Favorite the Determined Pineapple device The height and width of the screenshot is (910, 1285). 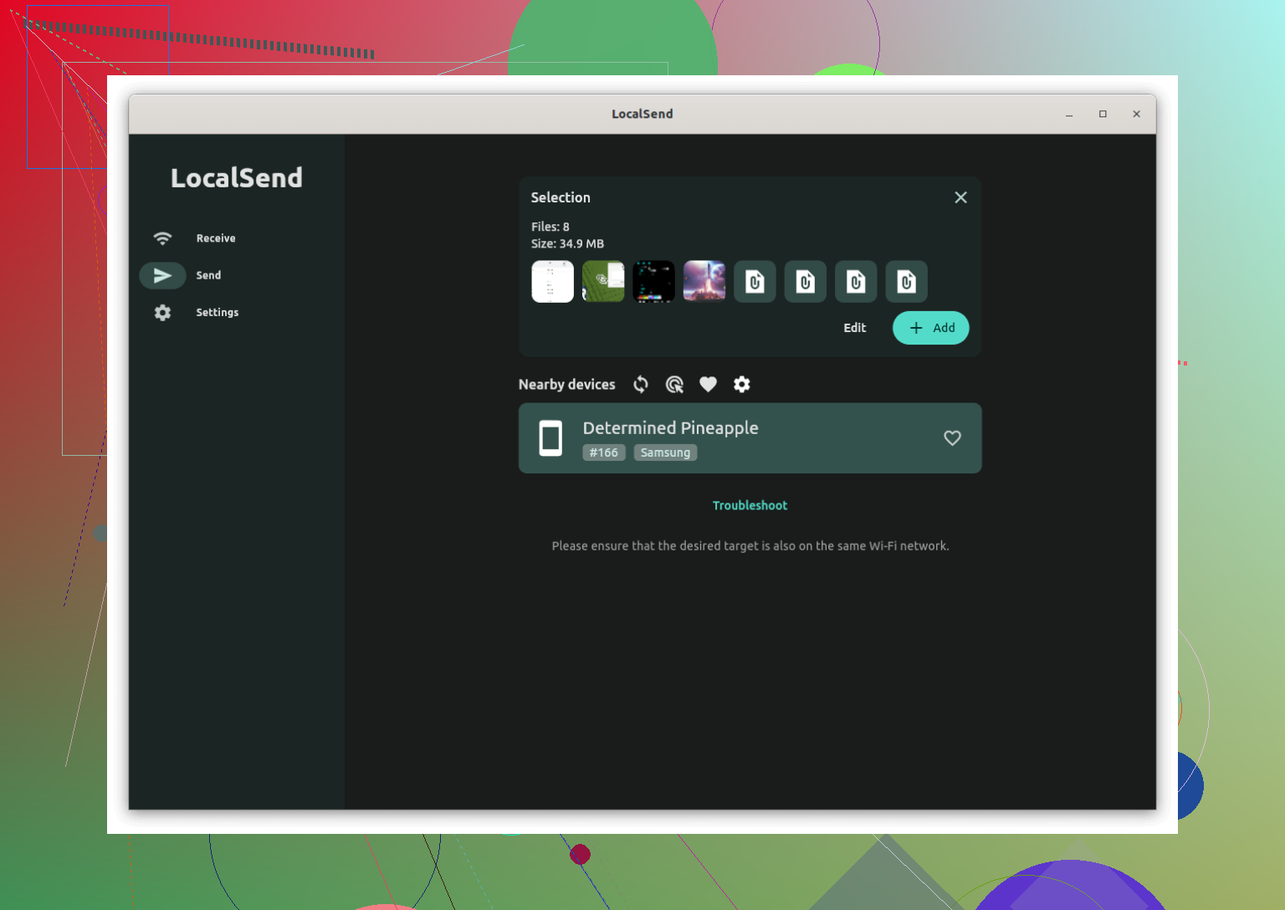[952, 437]
